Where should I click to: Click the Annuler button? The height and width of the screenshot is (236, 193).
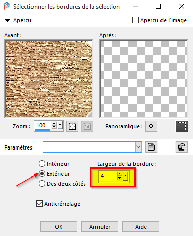[100, 226]
